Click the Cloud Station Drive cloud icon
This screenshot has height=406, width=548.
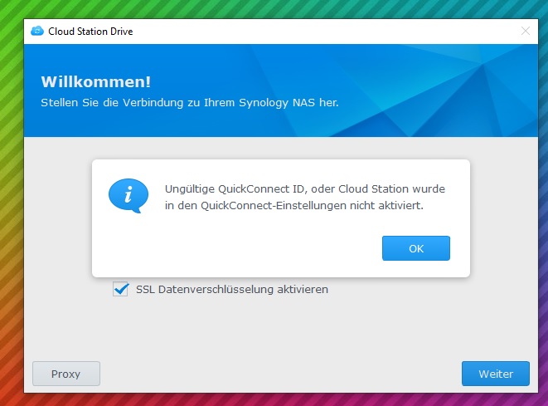pyautogui.click(x=37, y=32)
